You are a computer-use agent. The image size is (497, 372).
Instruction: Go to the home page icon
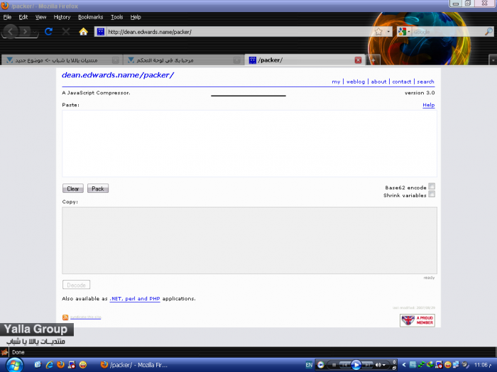coord(83,32)
